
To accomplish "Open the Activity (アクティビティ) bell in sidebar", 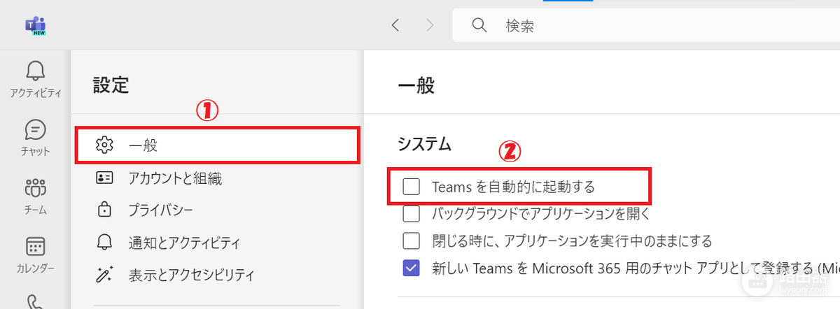I will (x=35, y=78).
